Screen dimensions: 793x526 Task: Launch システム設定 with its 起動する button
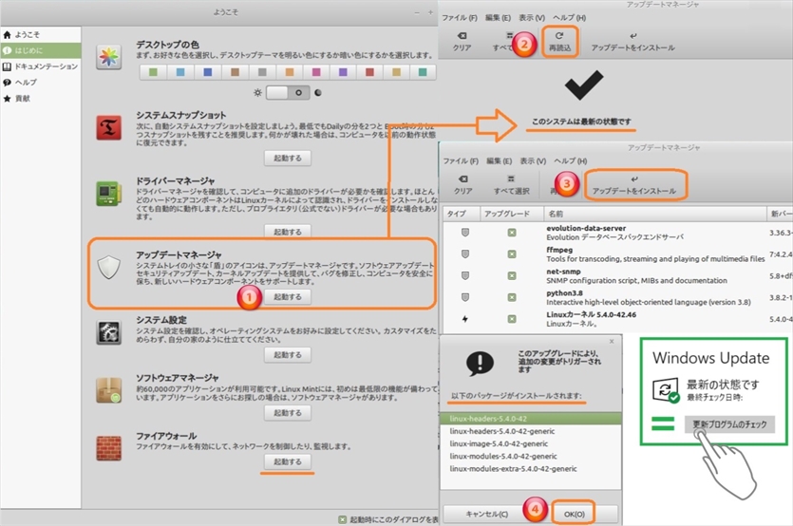pyautogui.click(x=287, y=355)
